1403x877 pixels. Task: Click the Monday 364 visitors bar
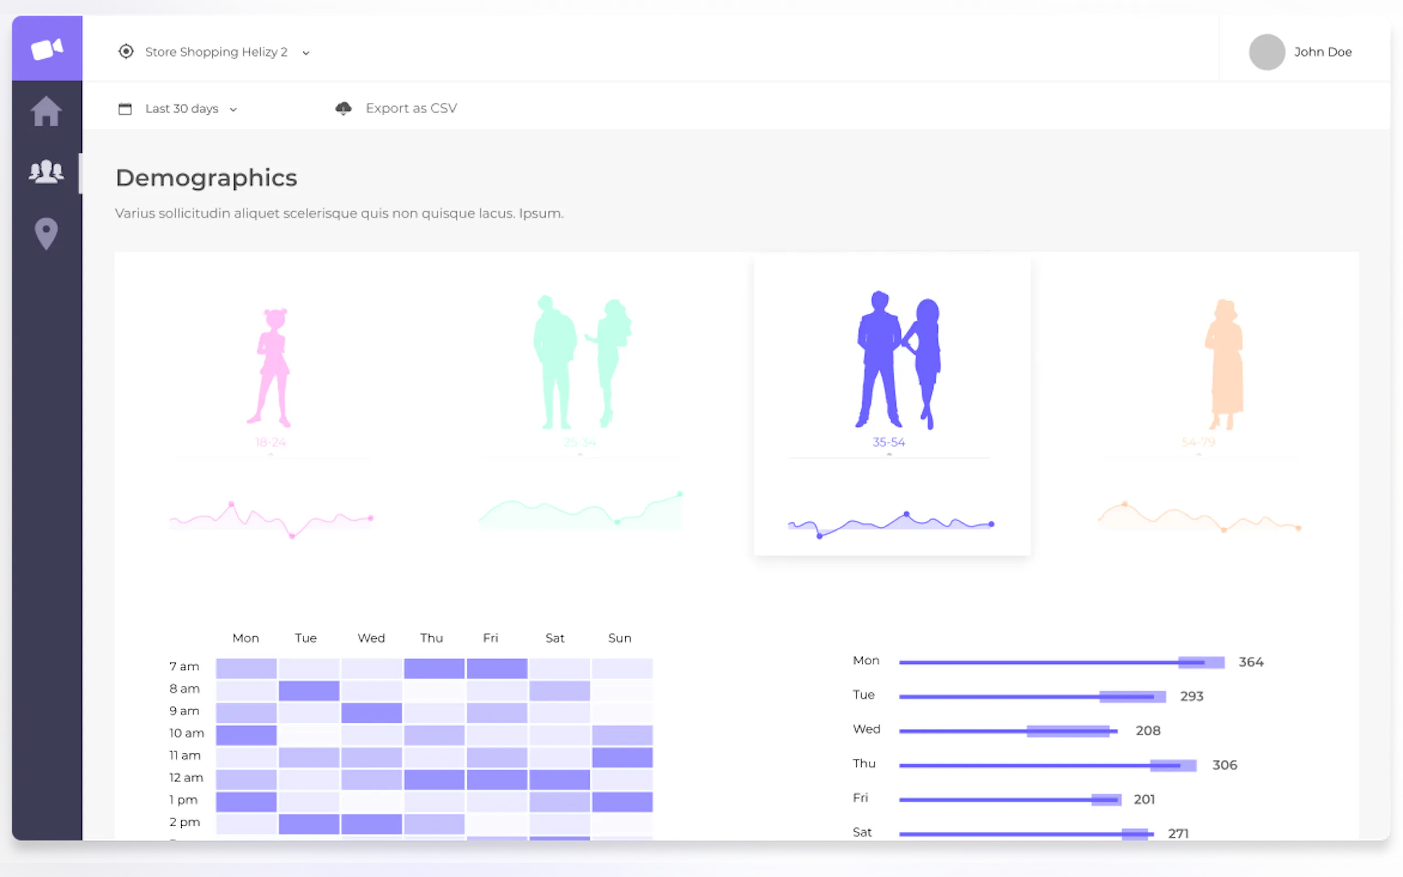1062,662
